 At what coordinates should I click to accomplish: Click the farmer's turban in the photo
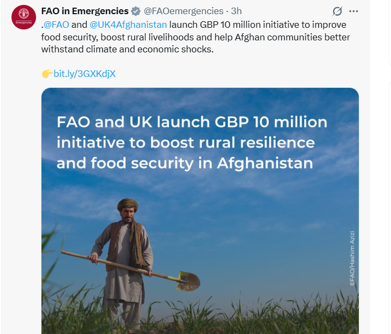click(x=128, y=205)
